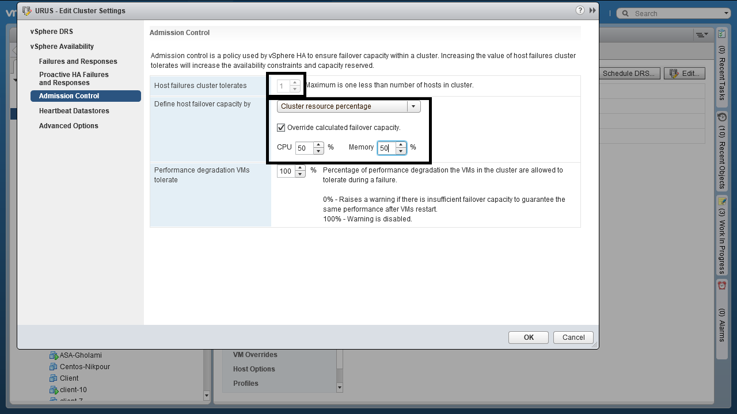Open Work In Progress panel icon
Viewport: 737px width, 414px height.
[721, 201]
